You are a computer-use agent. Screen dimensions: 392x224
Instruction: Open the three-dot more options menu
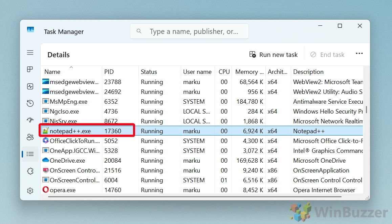(x=359, y=54)
